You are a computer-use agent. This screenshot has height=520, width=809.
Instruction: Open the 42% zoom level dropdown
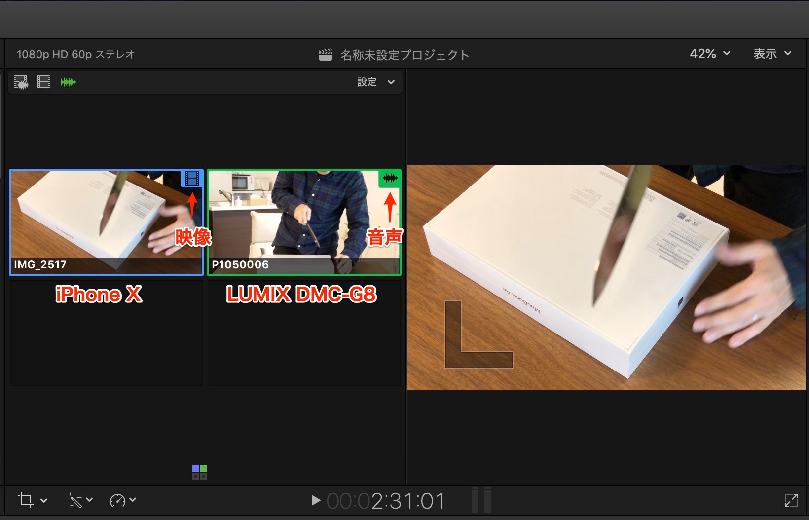(710, 54)
